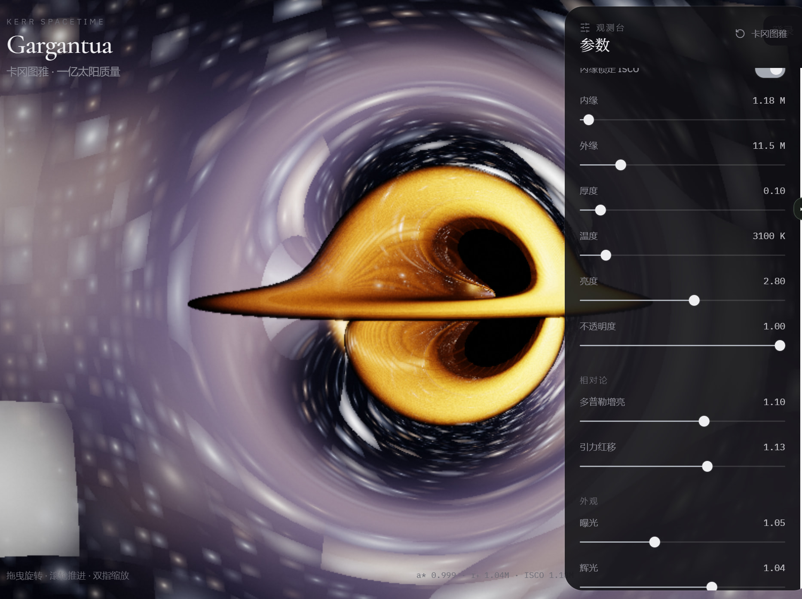Click the "内缘" parameter label
The height and width of the screenshot is (599, 802).
(x=589, y=101)
